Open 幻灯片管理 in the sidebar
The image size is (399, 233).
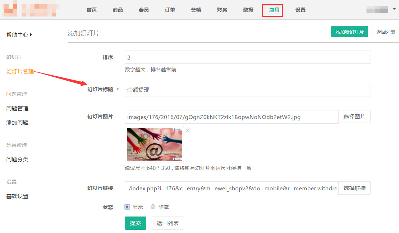20,72
